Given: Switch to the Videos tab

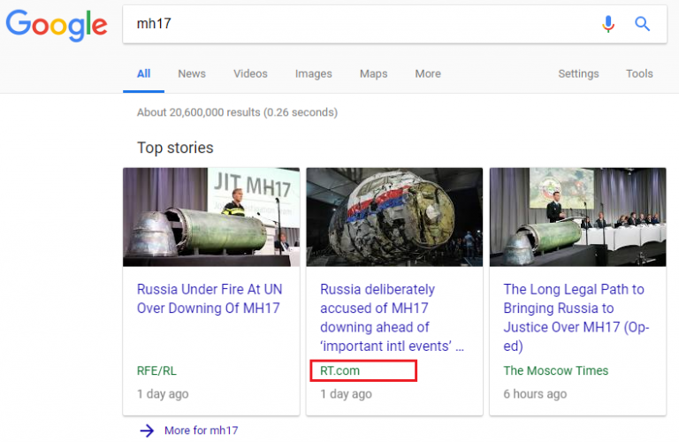Looking at the screenshot, I should (250, 73).
